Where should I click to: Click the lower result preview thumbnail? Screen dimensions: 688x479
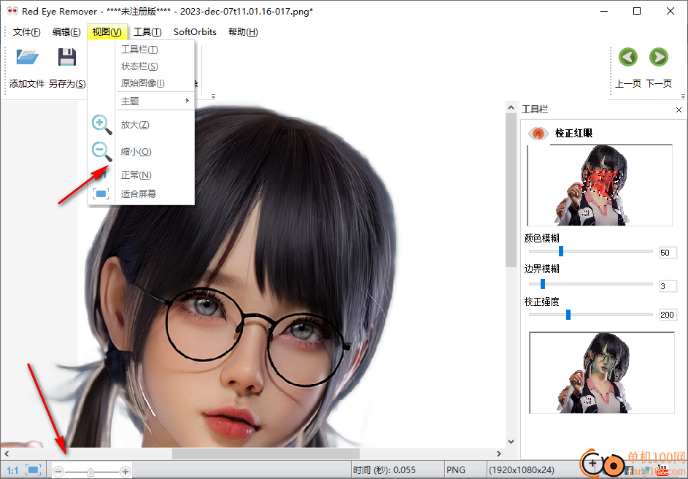point(602,372)
